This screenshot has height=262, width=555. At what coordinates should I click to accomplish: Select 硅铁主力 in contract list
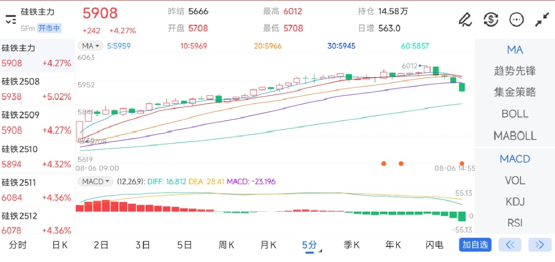click(x=37, y=55)
